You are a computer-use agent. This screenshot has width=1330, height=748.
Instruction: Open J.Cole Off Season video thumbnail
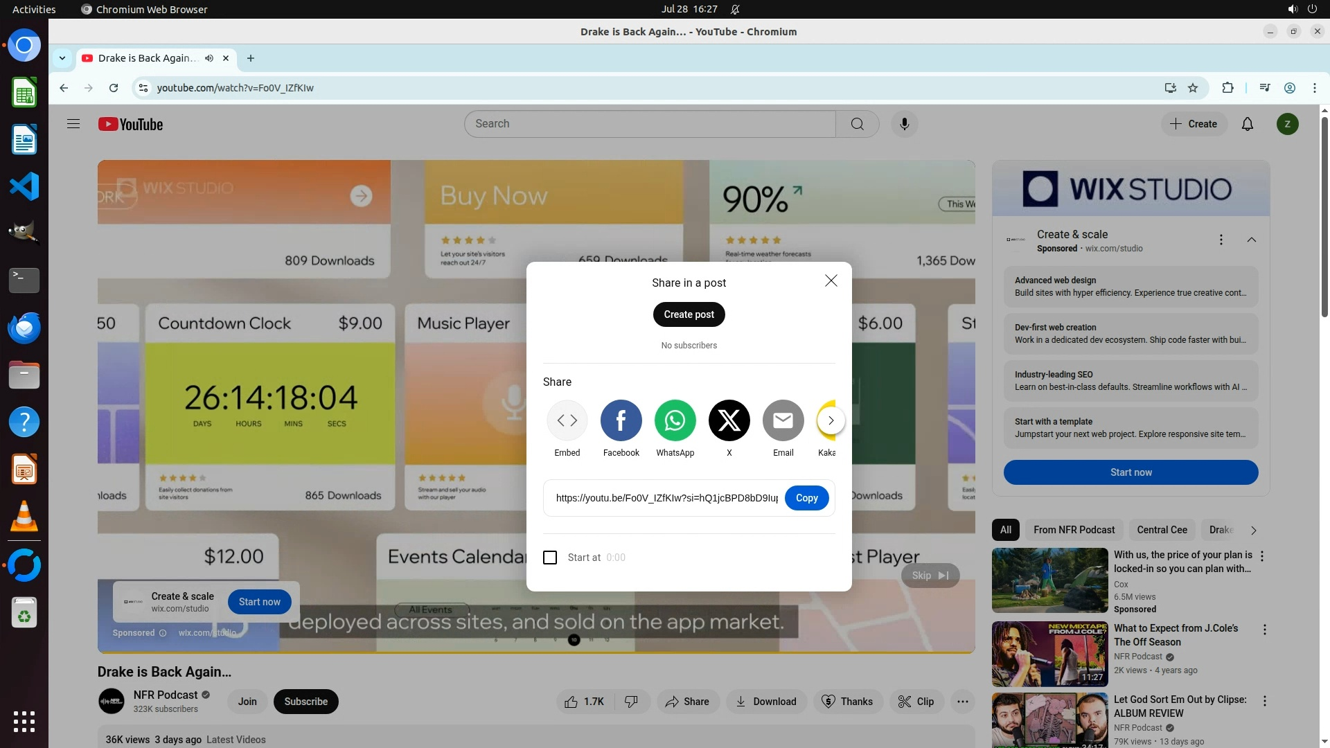(x=1049, y=654)
